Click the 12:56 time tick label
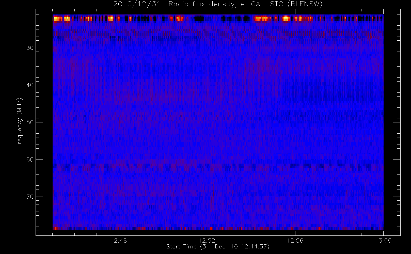411x254 pixels. [x=295, y=241]
